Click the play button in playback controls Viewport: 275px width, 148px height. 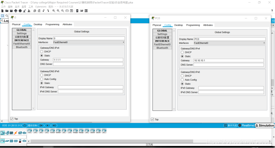point(47,125)
